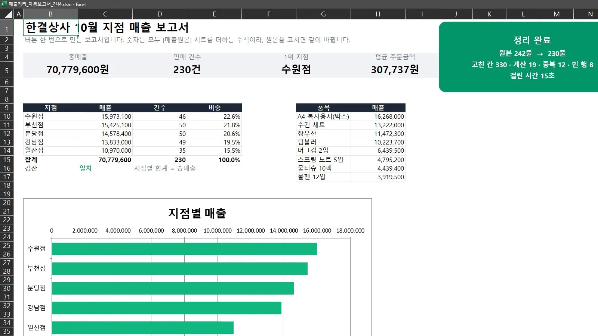Select row 9 header
This screenshot has width=598, height=336.
7,108
